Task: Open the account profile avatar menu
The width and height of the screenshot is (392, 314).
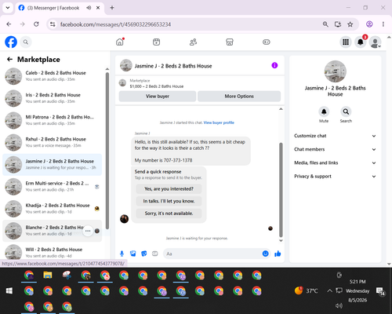Action: (x=376, y=42)
